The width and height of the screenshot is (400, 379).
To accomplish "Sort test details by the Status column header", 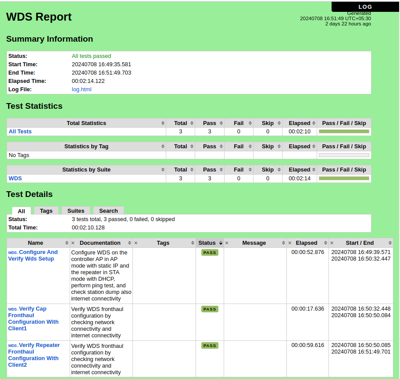I will pyautogui.click(x=207, y=243).
